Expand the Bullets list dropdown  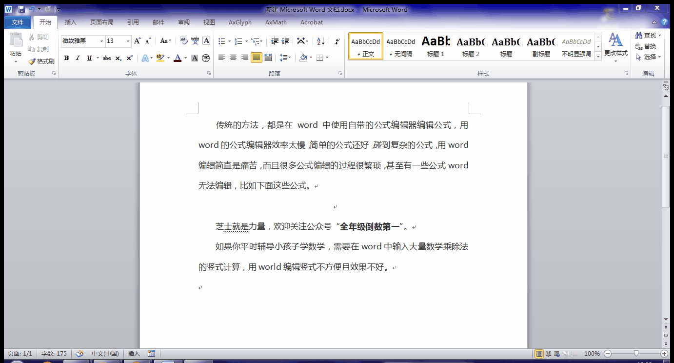[x=228, y=41]
